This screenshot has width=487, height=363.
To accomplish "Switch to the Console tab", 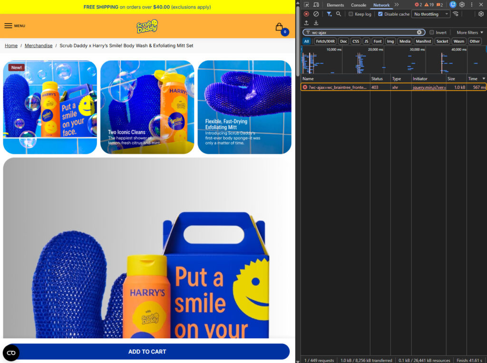I will (359, 5).
